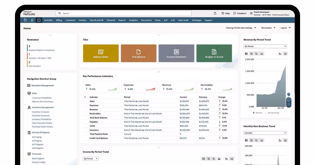The width and height of the screenshot is (315, 165).
Task: Click the floating info circle icon
Action: pos(288,100)
